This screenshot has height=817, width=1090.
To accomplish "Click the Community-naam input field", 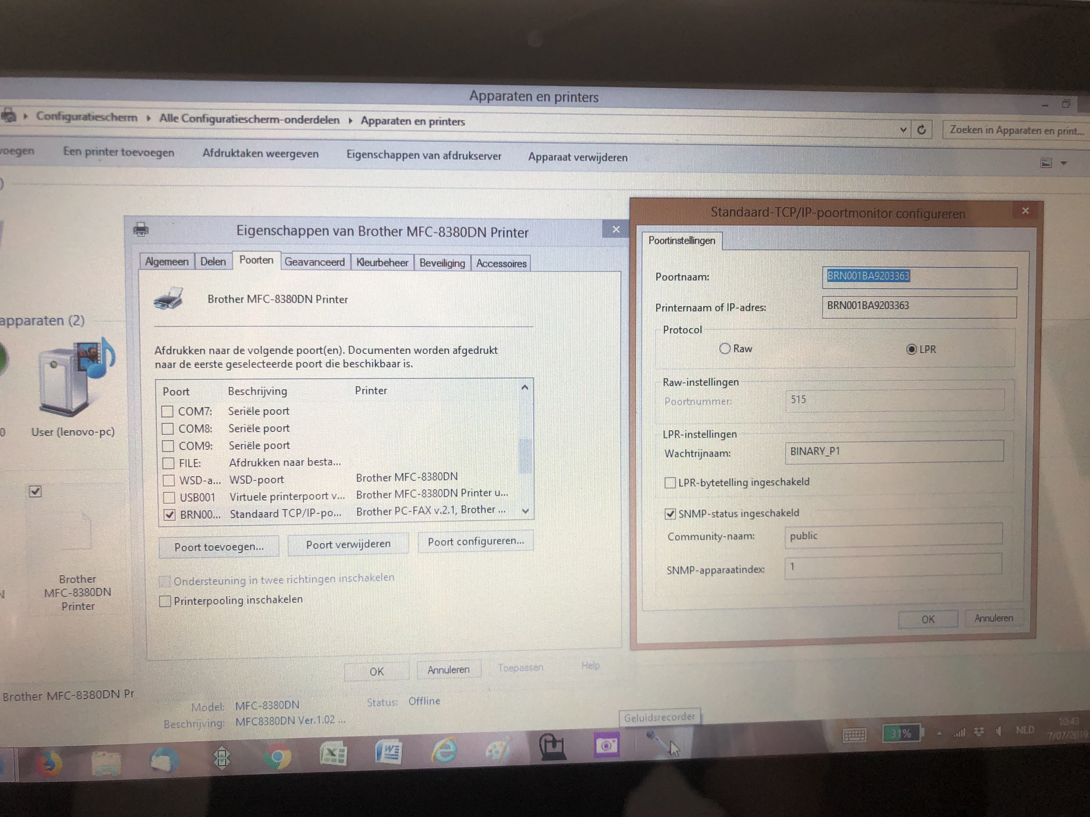I will click(893, 535).
